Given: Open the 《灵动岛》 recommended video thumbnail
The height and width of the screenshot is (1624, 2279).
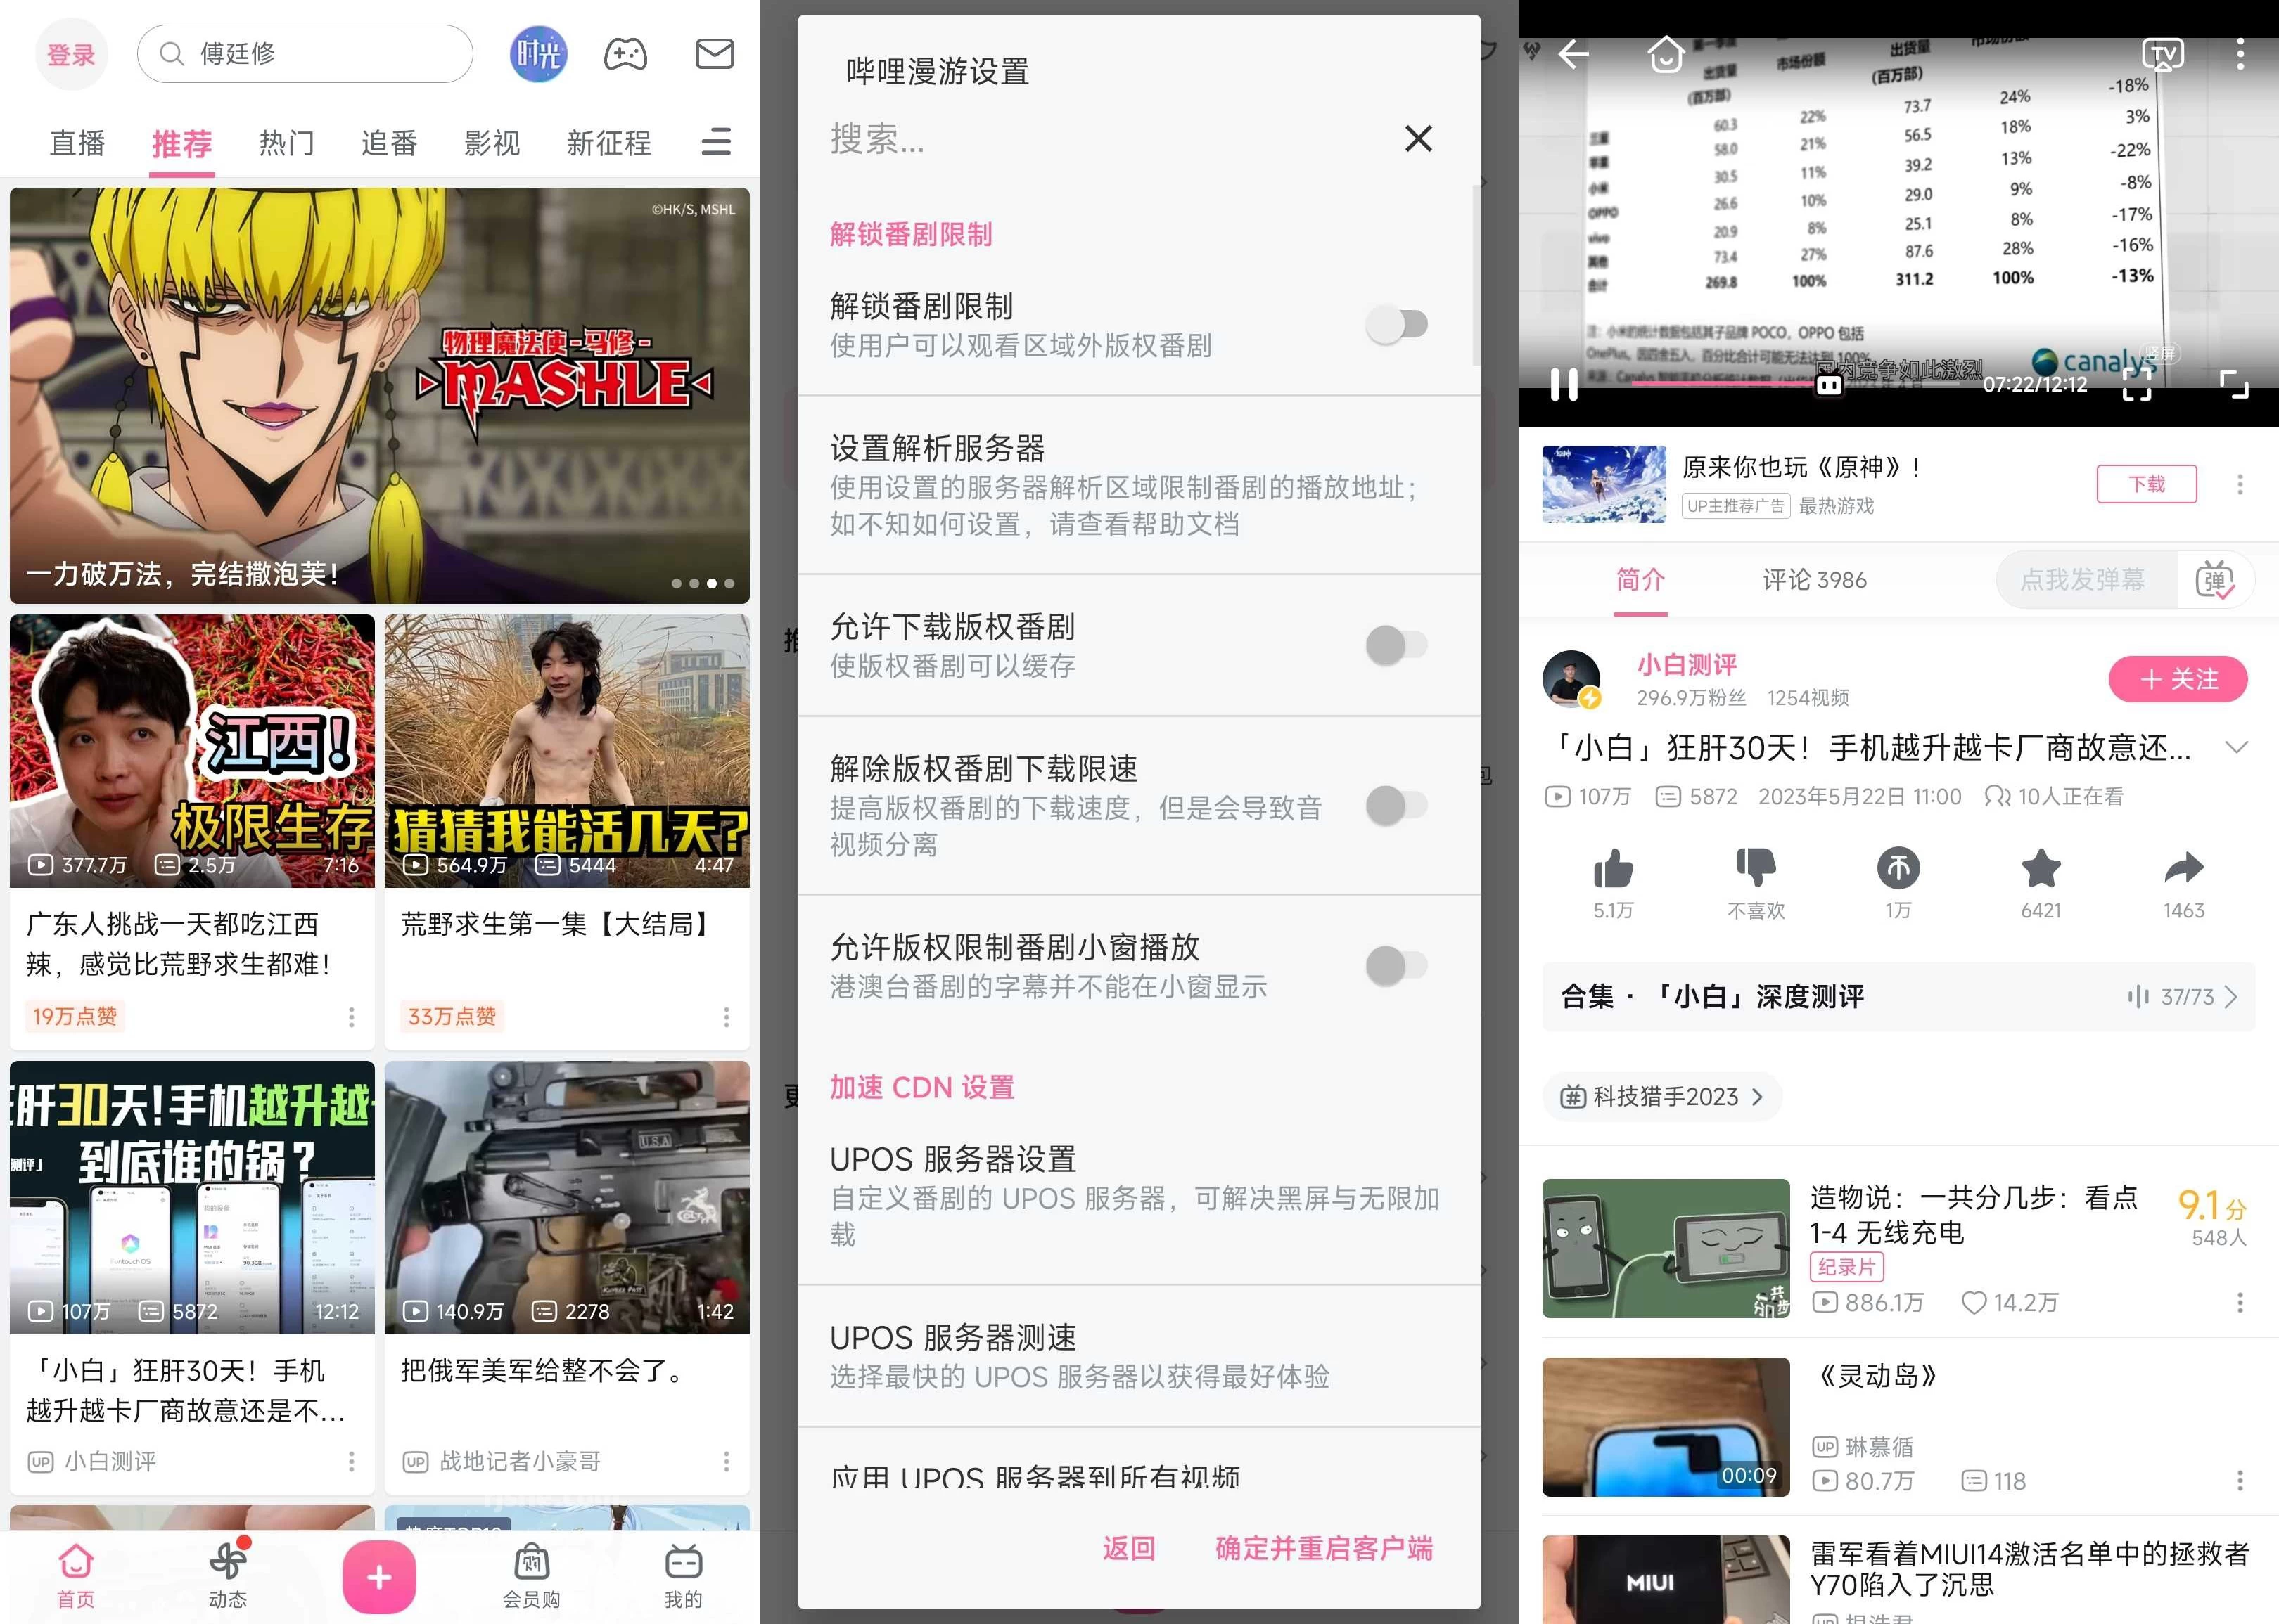Looking at the screenshot, I should [1666, 1427].
